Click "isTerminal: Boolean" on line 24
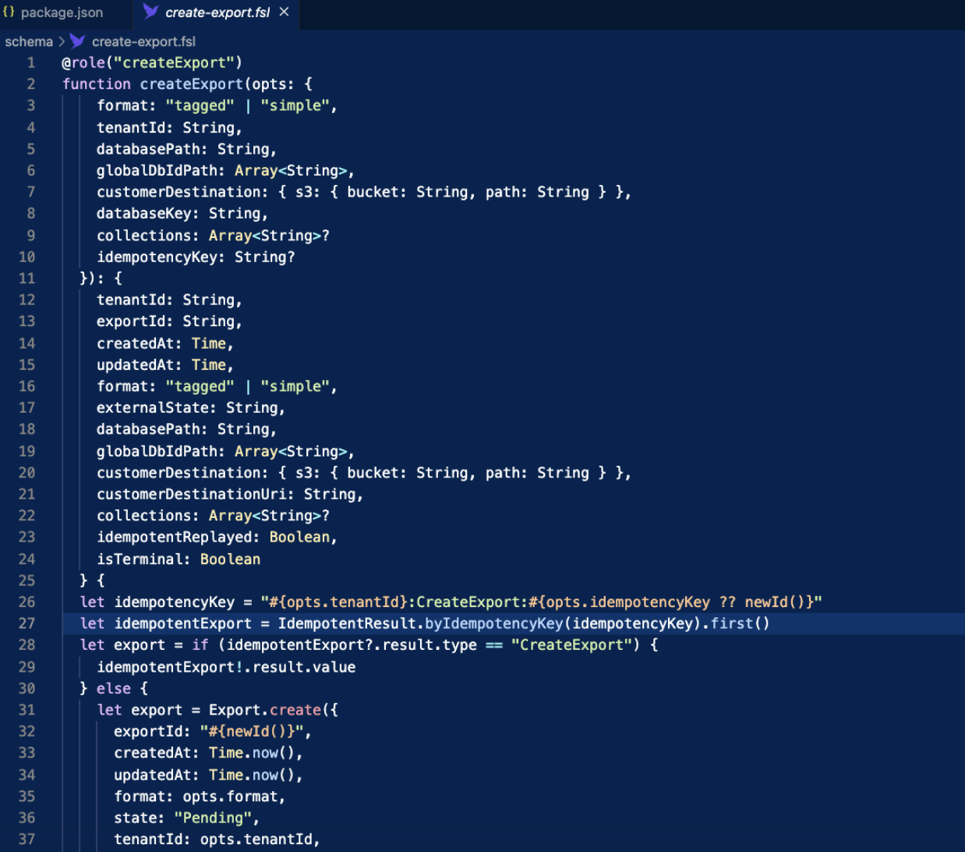 click(179, 559)
